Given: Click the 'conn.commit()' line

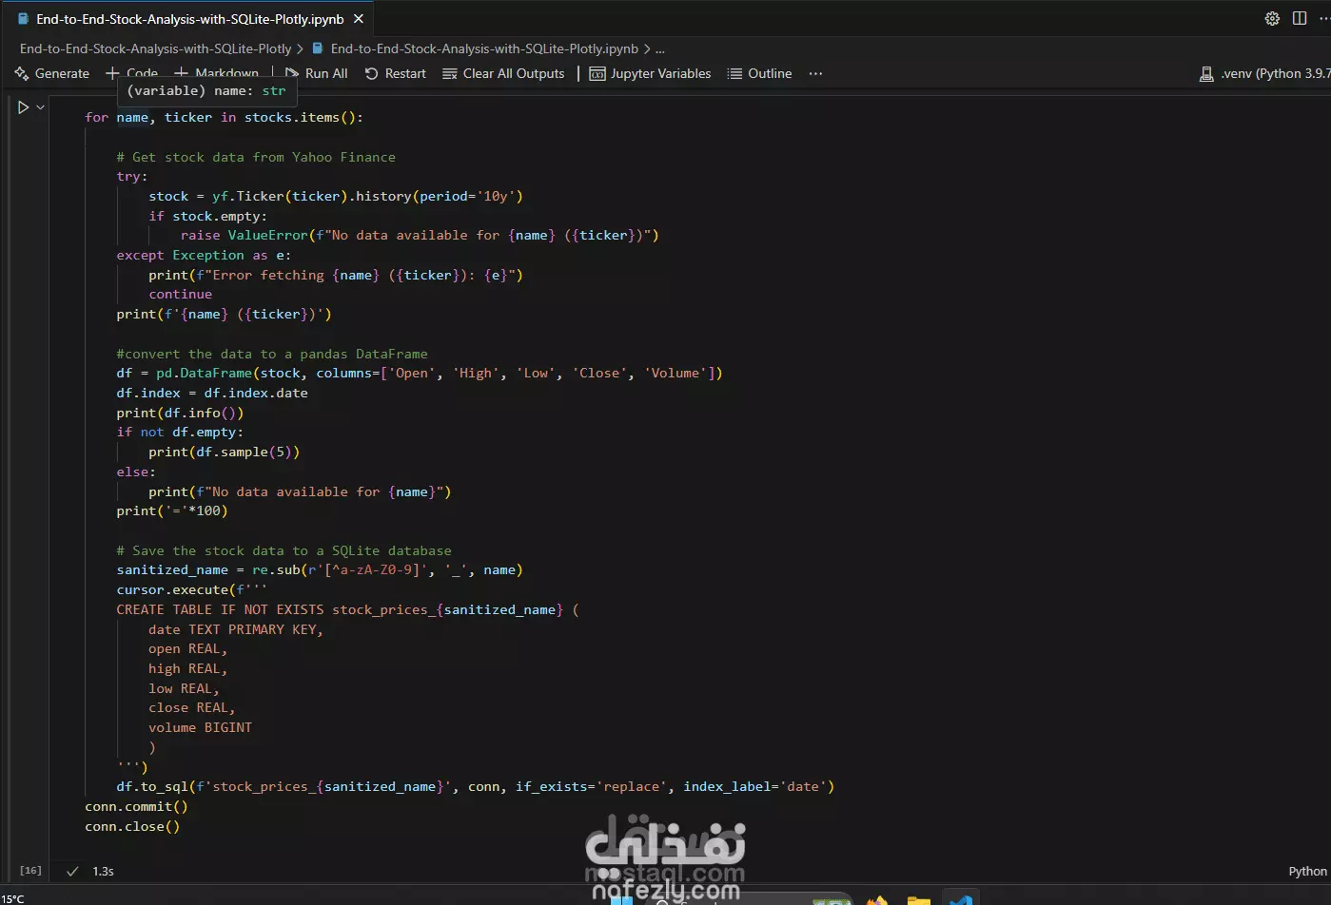Looking at the screenshot, I should tap(136, 806).
